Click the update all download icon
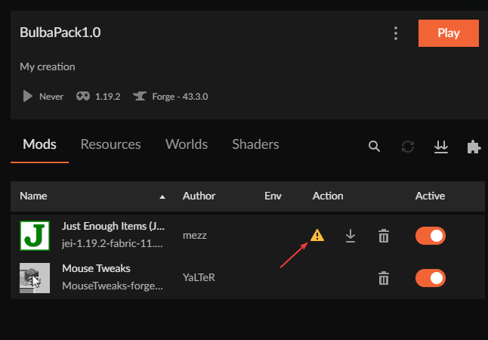 [x=441, y=147]
